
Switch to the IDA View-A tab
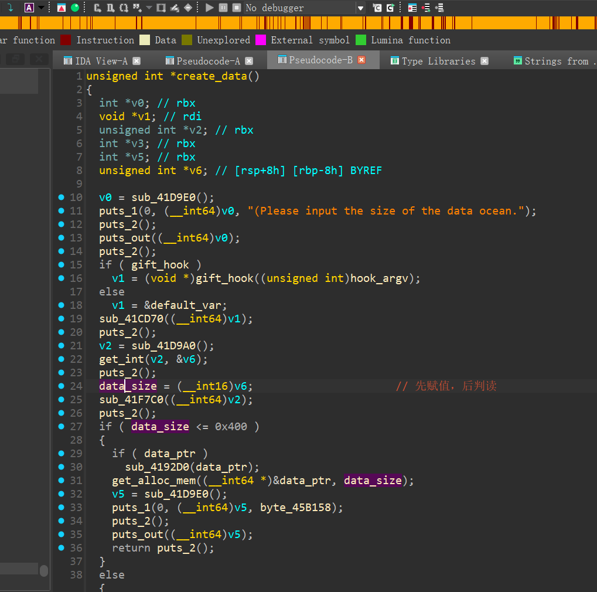coord(101,61)
